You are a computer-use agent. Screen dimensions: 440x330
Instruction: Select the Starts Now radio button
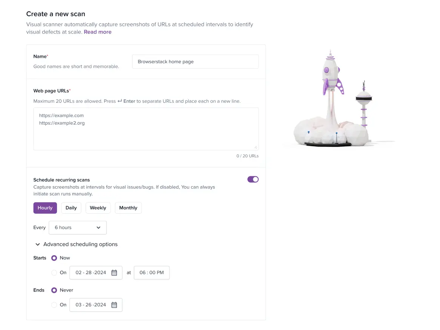[x=54, y=258]
